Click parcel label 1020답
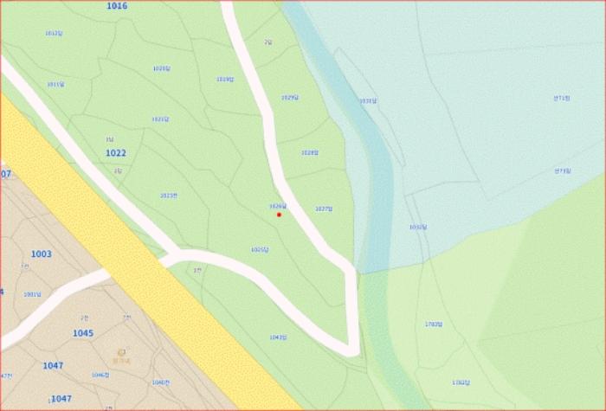 coord(161,68)
